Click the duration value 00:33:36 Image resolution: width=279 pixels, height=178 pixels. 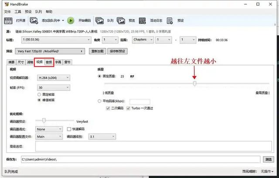pyautogui.click(x=221, y=40)
